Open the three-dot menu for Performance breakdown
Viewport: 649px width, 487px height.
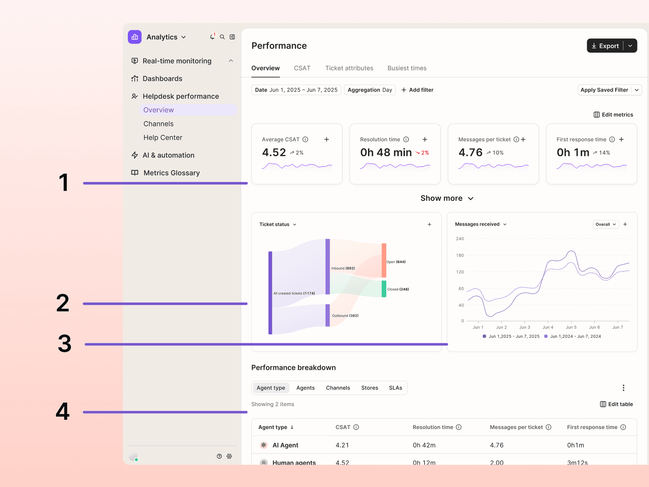coord(623,388)
